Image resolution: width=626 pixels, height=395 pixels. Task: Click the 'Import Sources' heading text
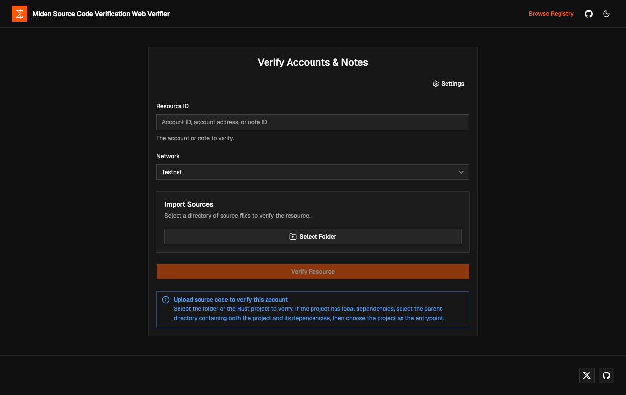click(189, 204)
